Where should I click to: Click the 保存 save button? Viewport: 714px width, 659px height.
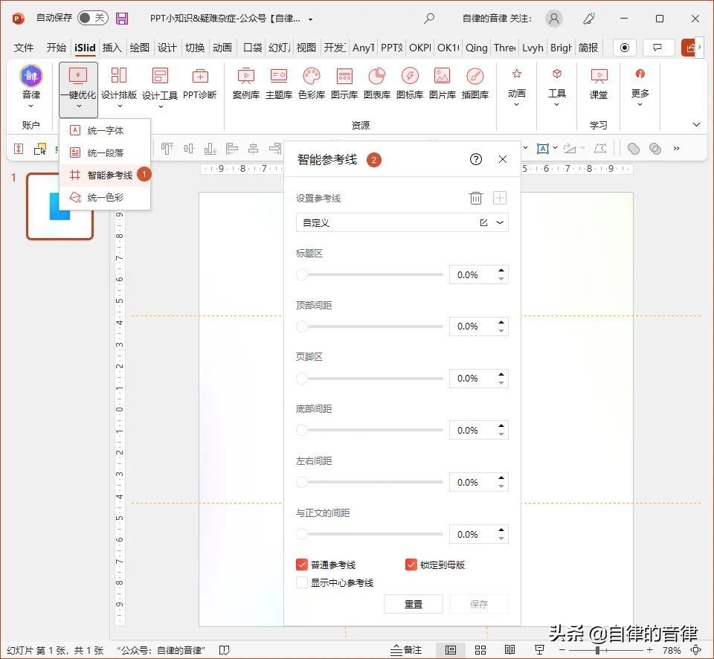(x=478, y=604)
